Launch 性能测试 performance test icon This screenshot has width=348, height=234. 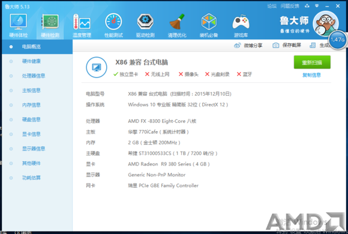tap(113, 22)
